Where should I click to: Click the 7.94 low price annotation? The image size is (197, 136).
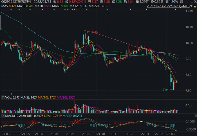pyautogui.click(x=166, y=90)
